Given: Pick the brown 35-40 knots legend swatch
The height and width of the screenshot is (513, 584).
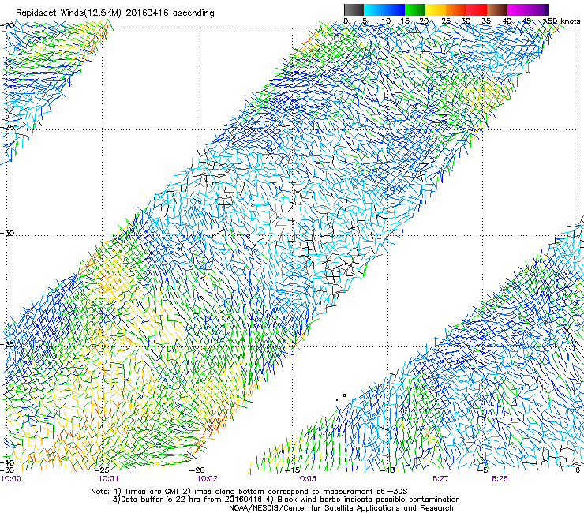Looking at the screenshot, I should tap(497, 9).
